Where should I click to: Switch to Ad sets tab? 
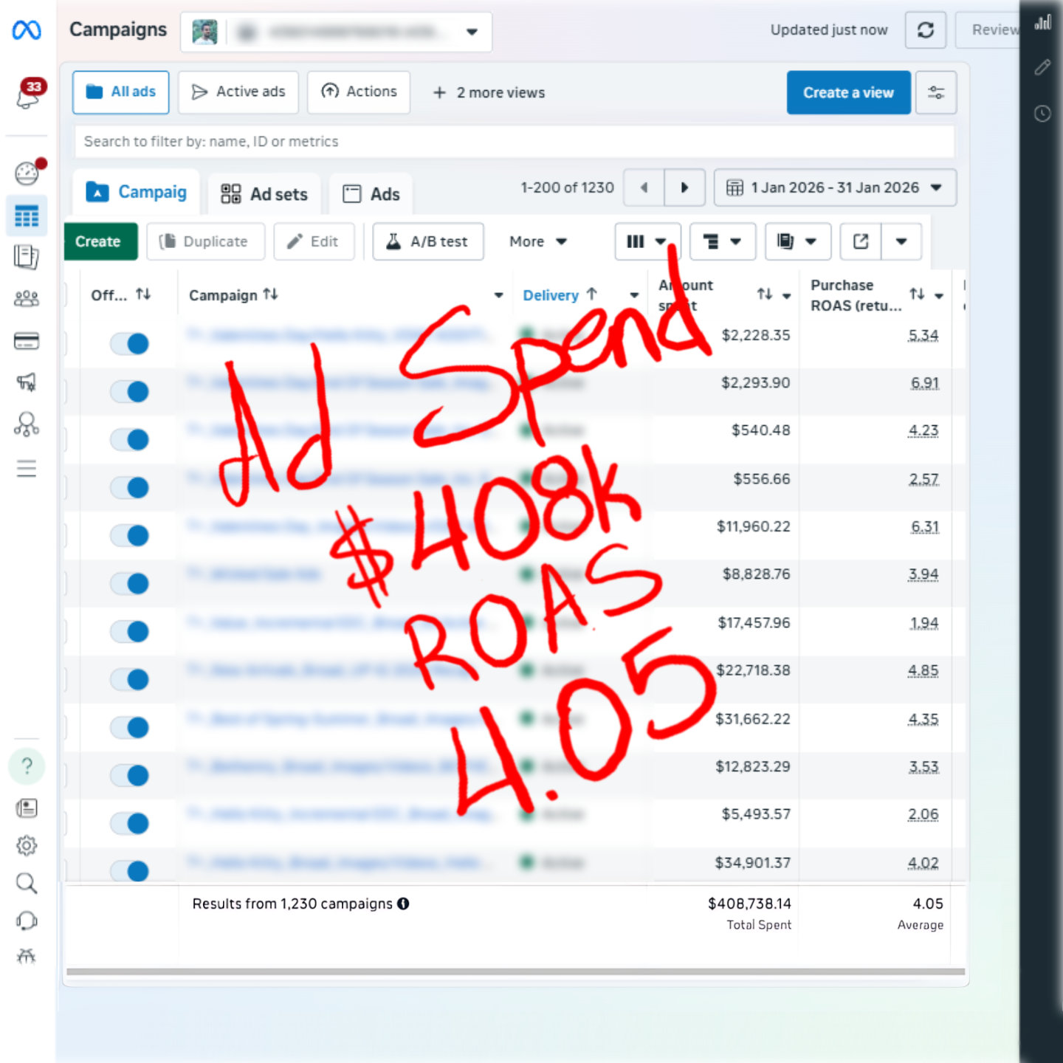pyautogui.click(x=264, y=194)
